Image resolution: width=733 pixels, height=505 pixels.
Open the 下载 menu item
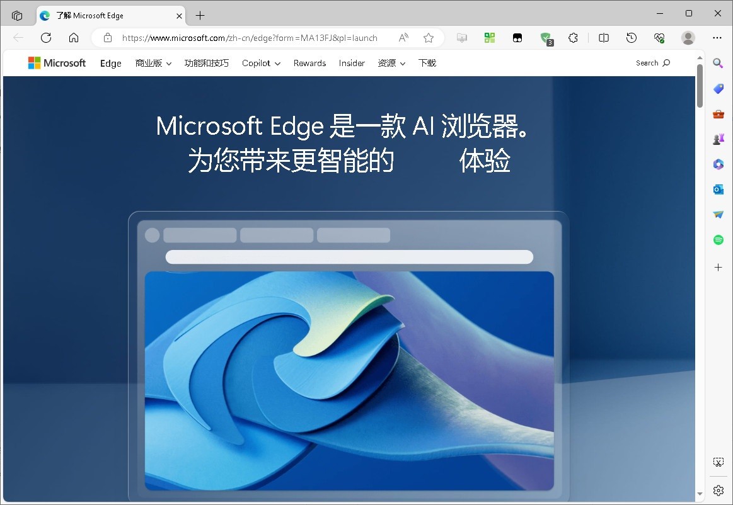click(427, 63)
